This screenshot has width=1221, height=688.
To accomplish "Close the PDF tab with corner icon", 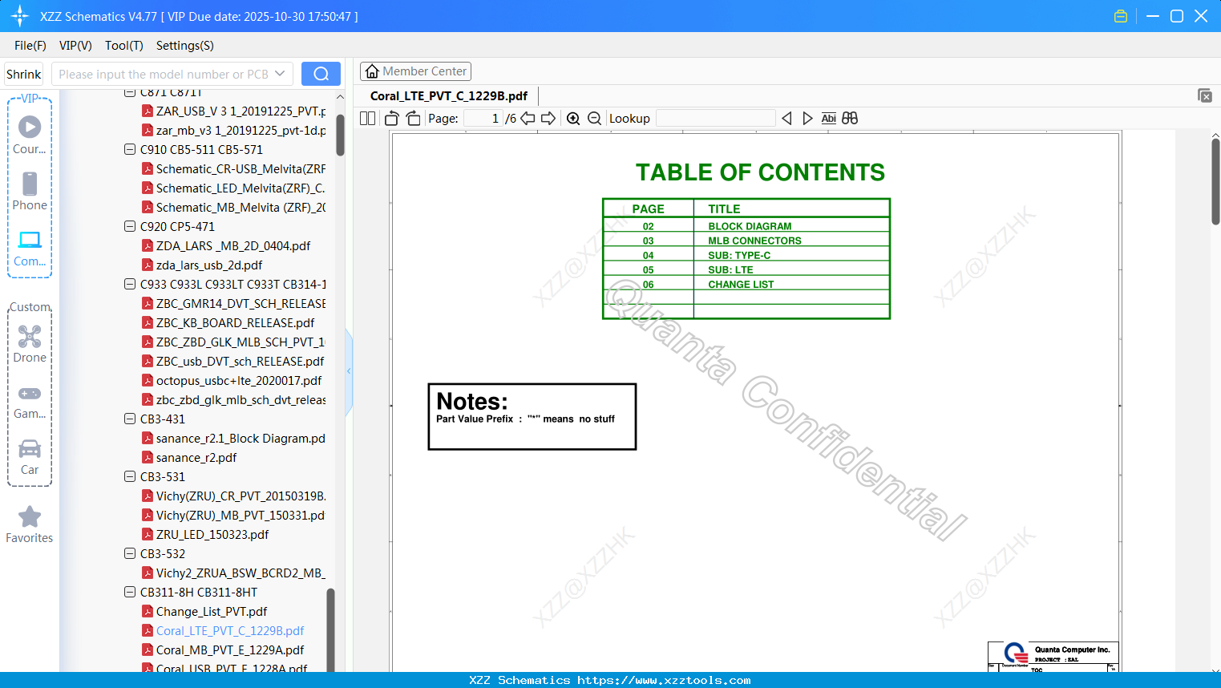I will tap(1204, 95).
